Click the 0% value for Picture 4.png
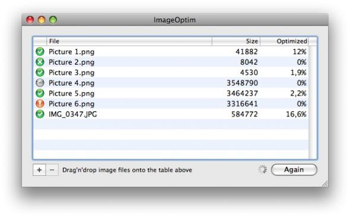 (301, 83)
